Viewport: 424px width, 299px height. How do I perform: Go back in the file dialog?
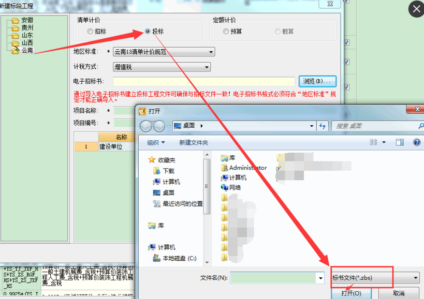click(x=147, y=126)
